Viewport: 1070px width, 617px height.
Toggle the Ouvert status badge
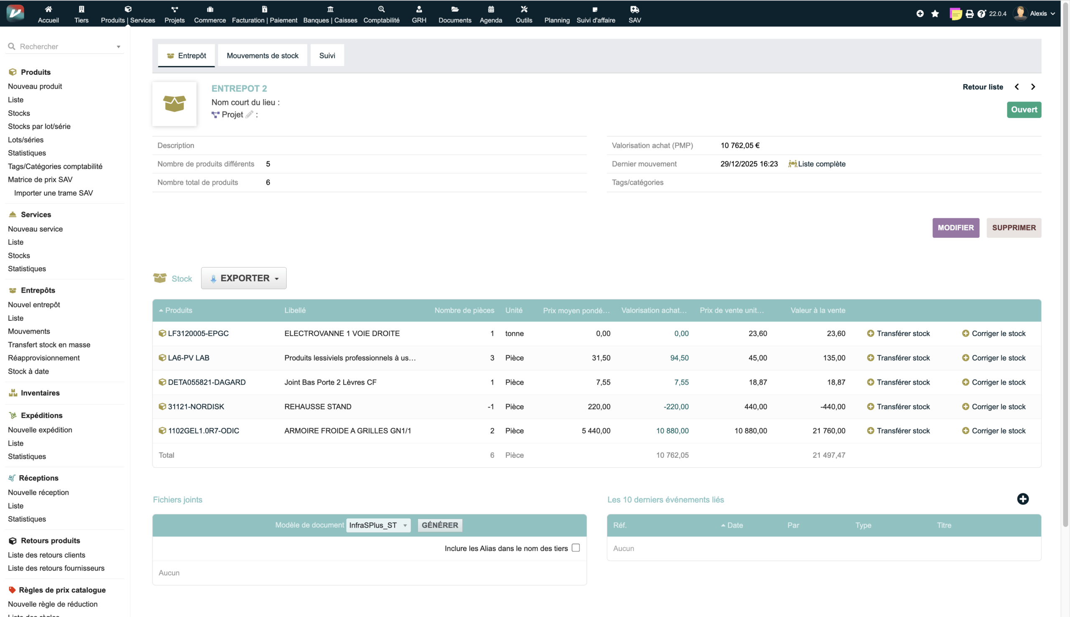[x=1024, y=110]
